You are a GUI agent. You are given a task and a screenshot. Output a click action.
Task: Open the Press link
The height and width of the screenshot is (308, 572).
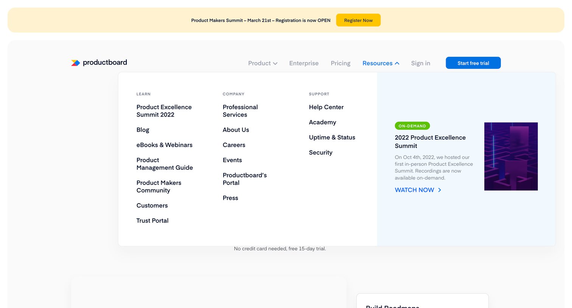pyautogui.click(x=230, y=198)
